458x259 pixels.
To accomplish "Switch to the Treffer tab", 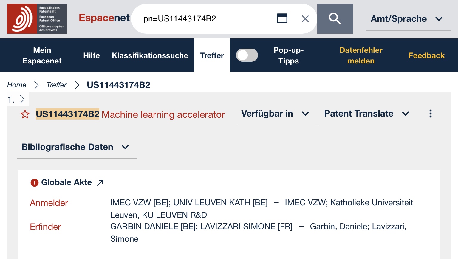I will (x=212, y=55).
